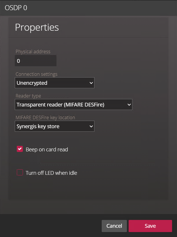Image resolution: width=177 pixels, height=237 pixels.
Task: Click the Physical address input field
Action: pyautogui.click(x=35, y=61)
